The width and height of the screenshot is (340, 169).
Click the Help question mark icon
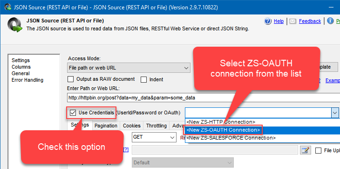point(268,21)
